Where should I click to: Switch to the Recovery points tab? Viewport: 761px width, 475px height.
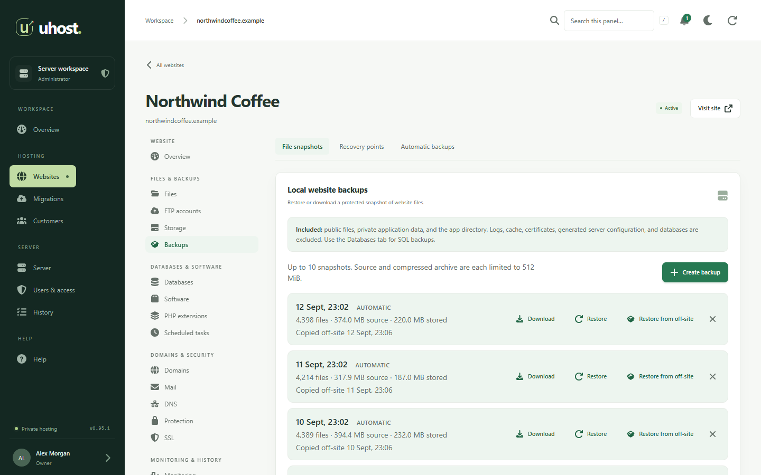tap(361, 147)
